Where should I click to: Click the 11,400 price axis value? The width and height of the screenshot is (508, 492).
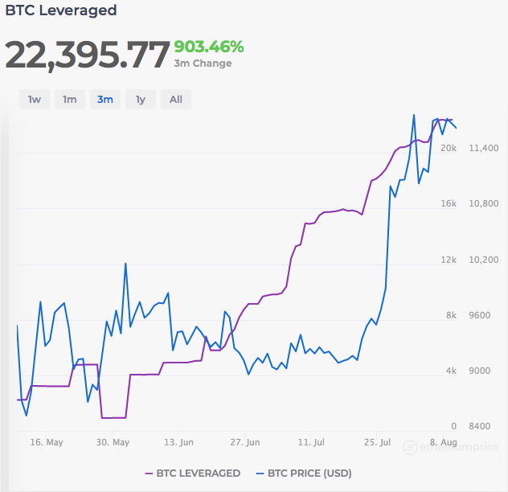point(484,148)
